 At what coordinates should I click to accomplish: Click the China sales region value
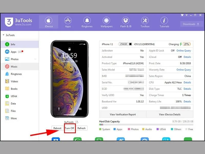tap(188, 76)
